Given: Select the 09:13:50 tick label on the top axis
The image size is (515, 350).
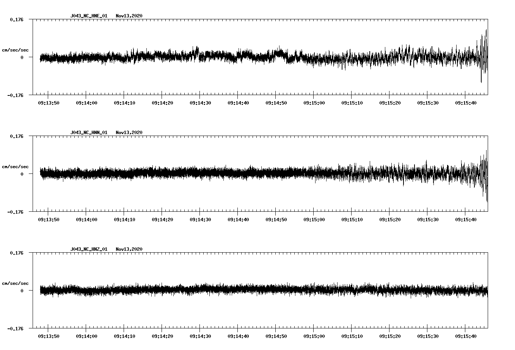Looking at the screenshot, I should click(49, 102).
